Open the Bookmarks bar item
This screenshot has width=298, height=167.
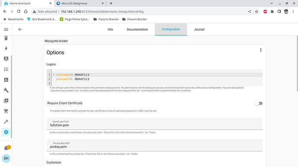13,19
